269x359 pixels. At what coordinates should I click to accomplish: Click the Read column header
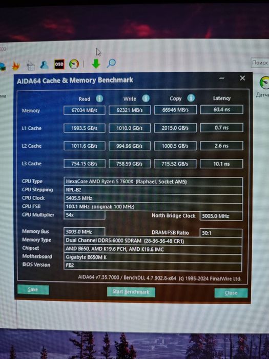pos(85,99)
